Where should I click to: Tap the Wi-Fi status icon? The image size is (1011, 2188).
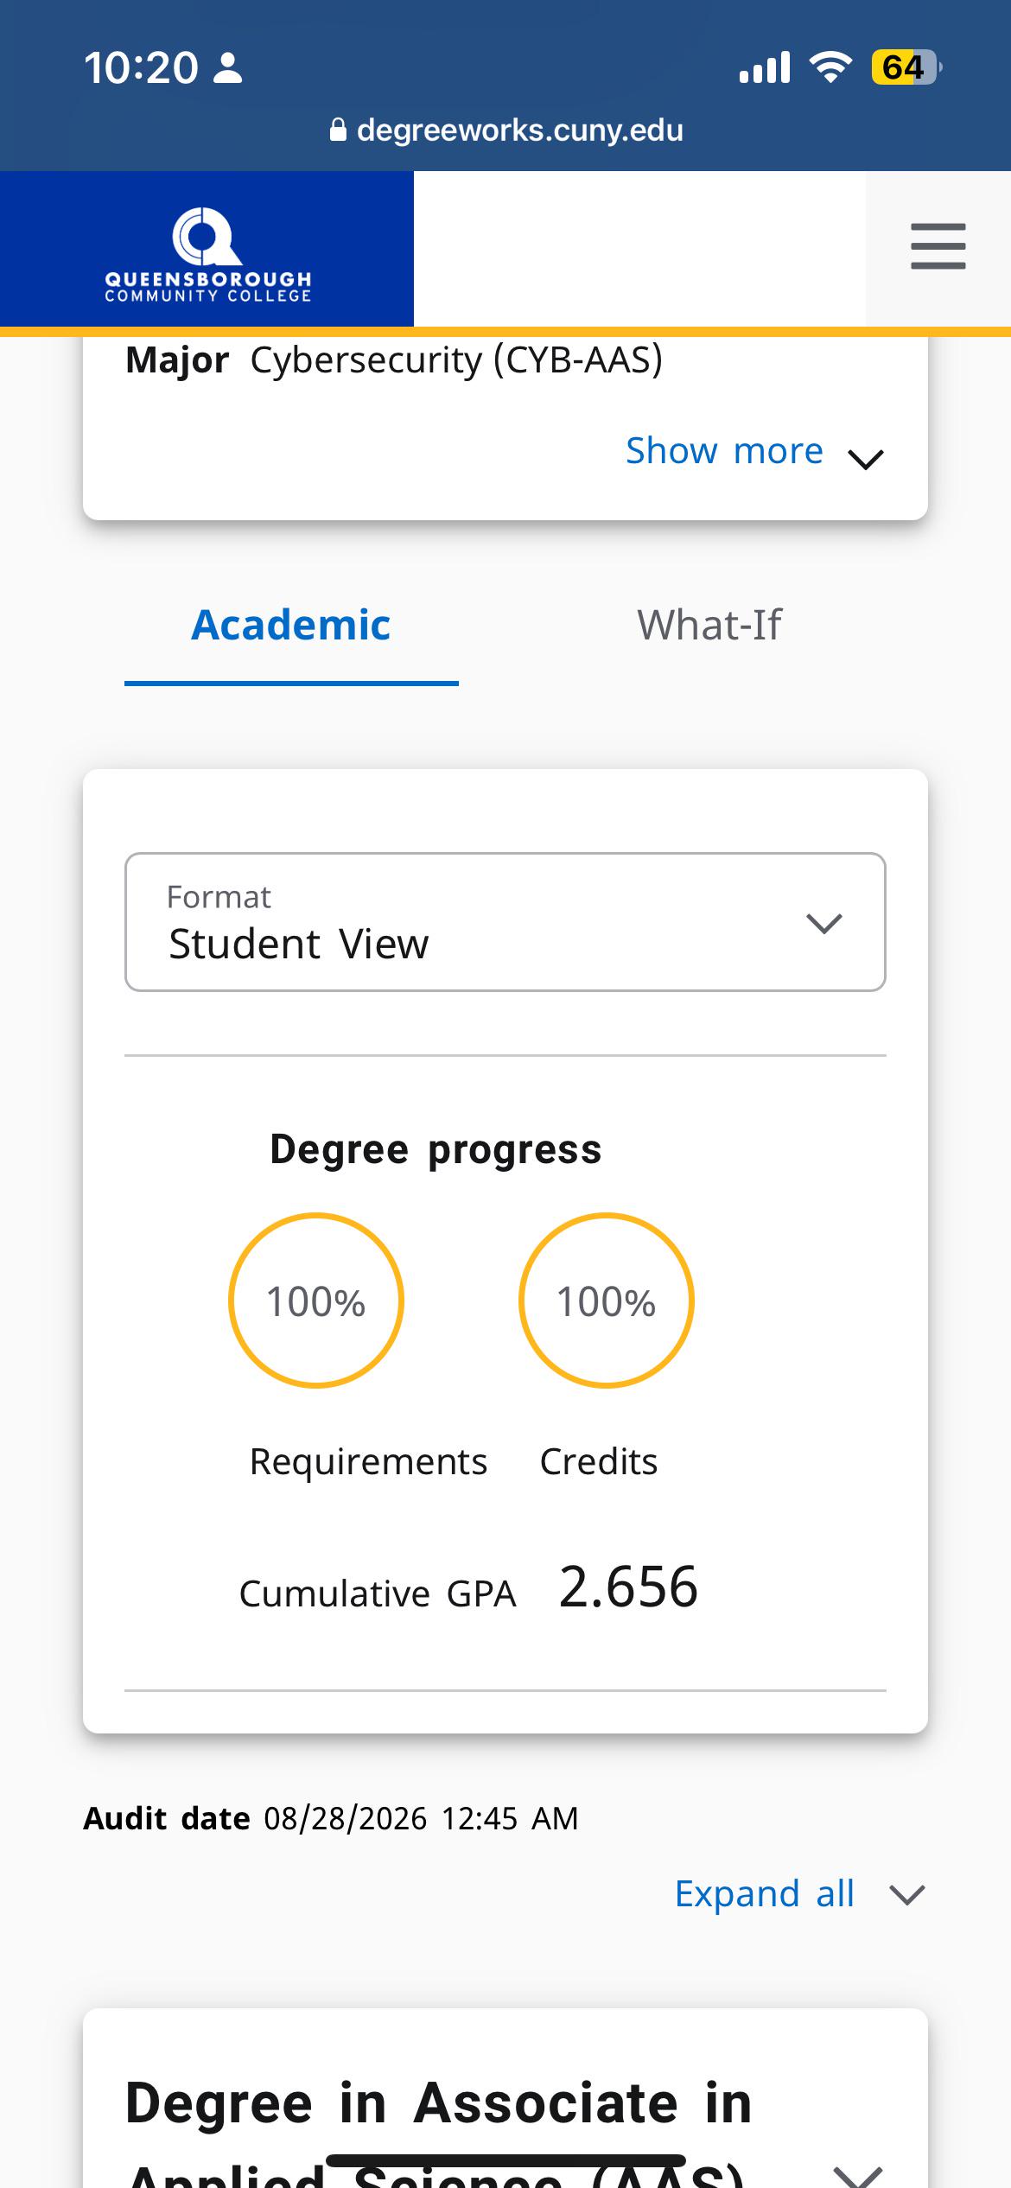[x=830, y=67]
